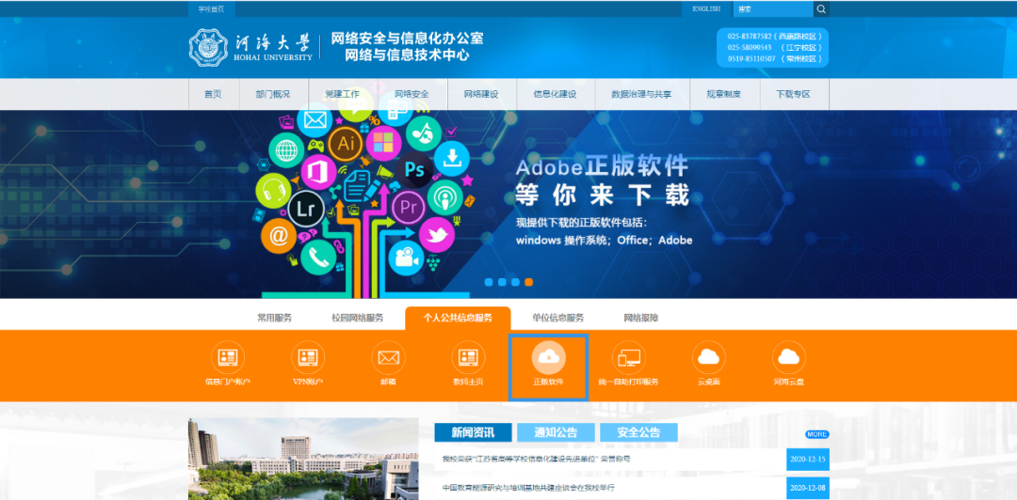Screen dimensions: 1017x500
Task: Select the third banner carousel dot
Action: 516,282
